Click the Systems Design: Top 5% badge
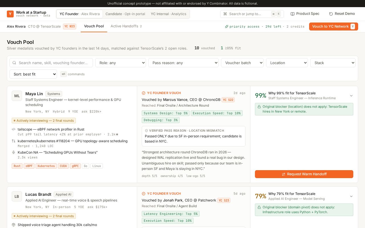Viewport: 365px width, 228px height. click(x=166, y=113)
